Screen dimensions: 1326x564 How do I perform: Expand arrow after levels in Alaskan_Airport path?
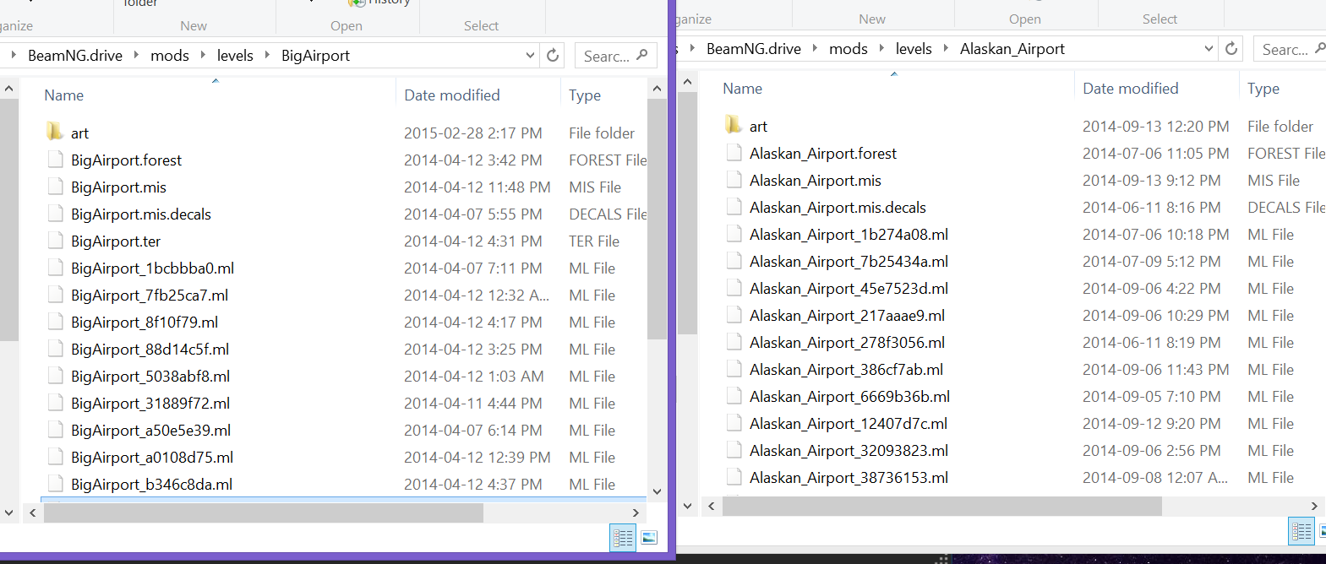946,48
